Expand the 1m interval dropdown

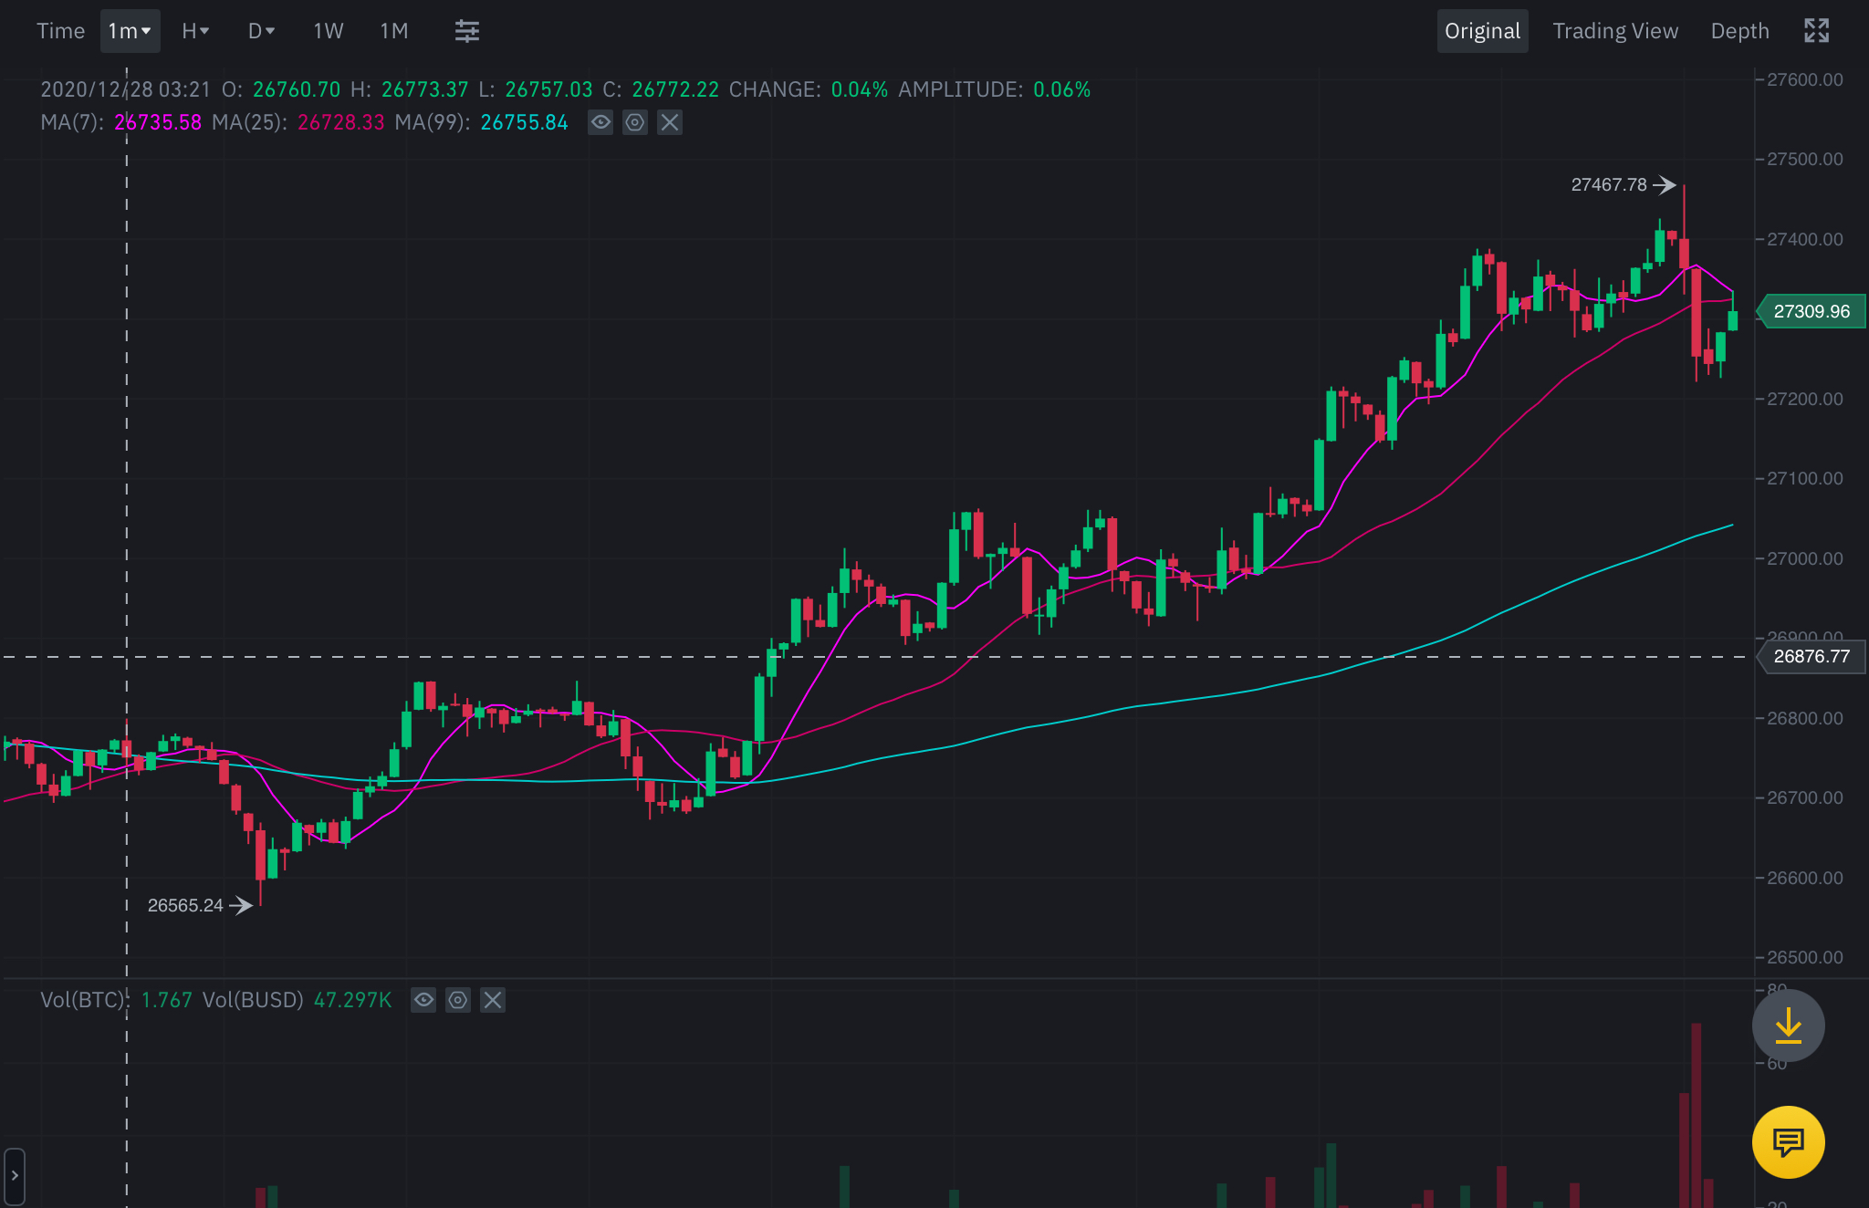point(130,31)
